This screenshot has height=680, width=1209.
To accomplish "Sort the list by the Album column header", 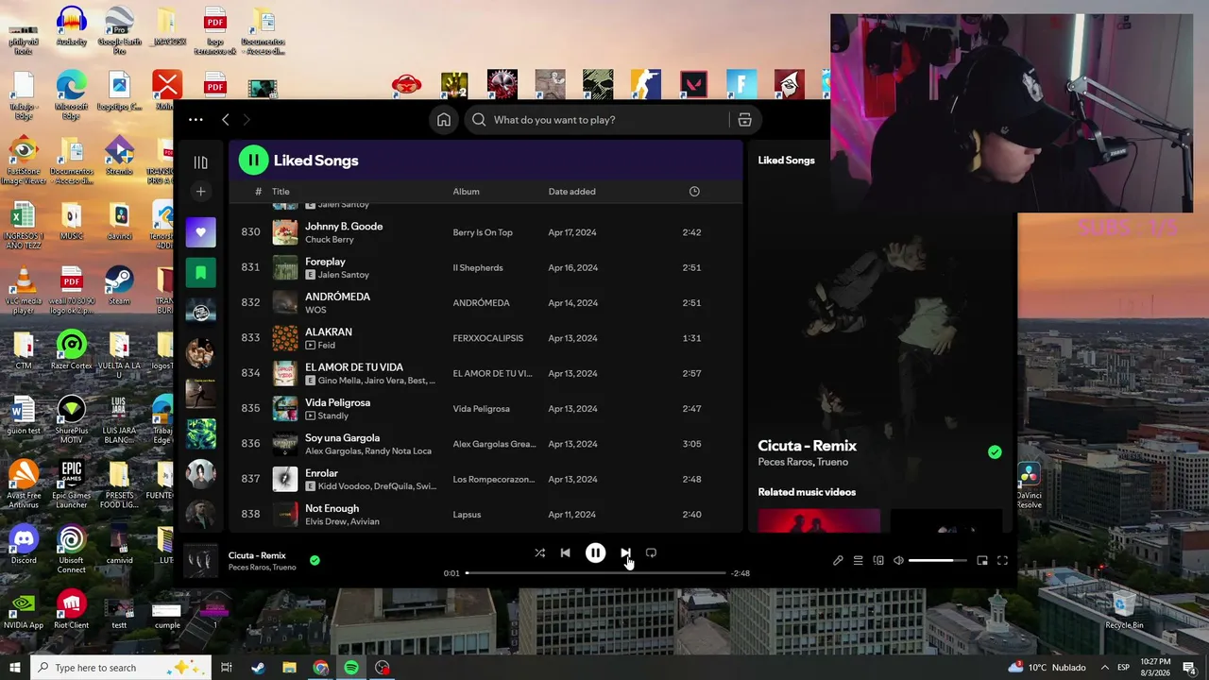I will (466, 192).
